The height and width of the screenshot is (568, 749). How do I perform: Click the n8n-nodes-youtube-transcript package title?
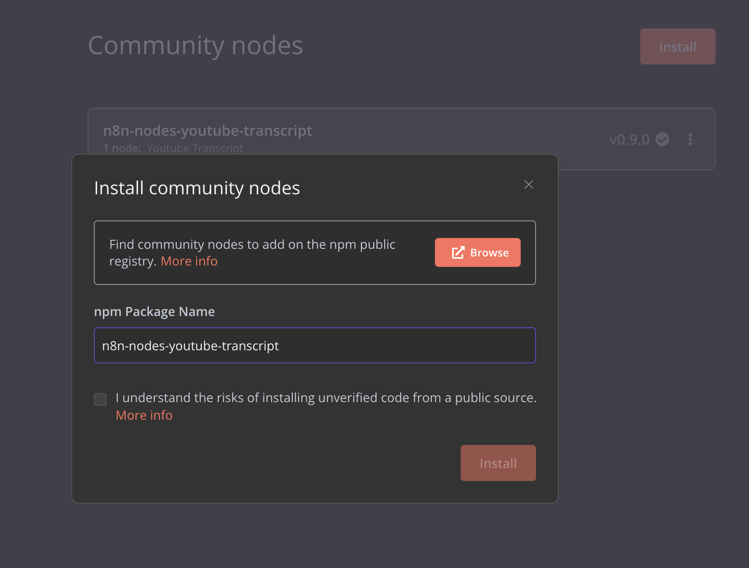208,130
